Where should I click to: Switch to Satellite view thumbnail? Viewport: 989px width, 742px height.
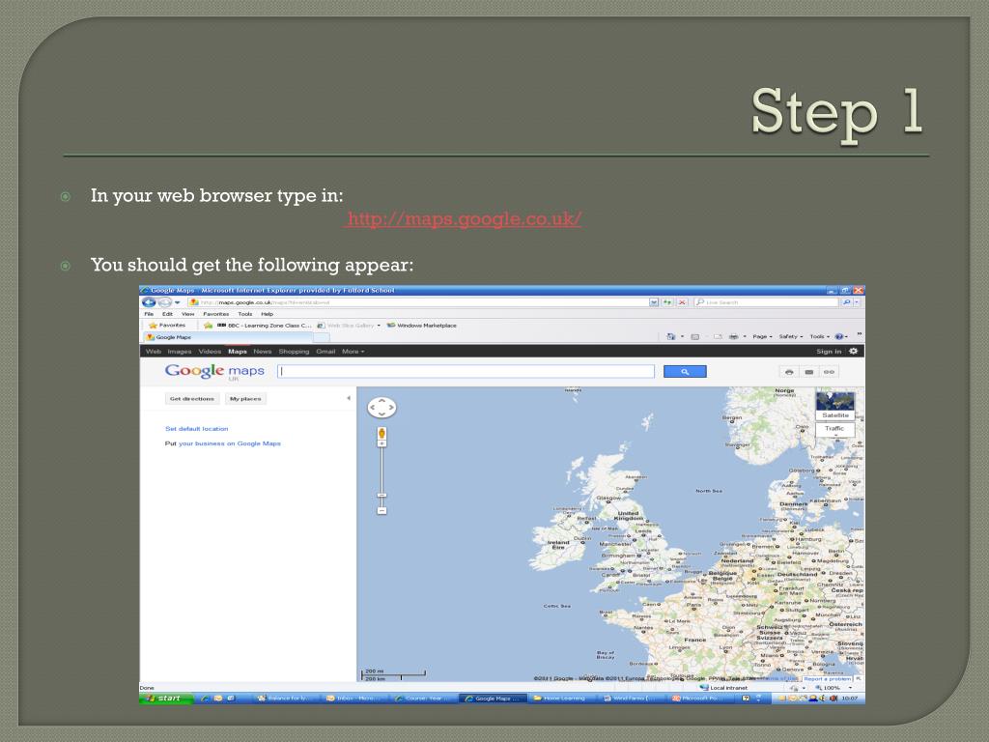[835, 406]
